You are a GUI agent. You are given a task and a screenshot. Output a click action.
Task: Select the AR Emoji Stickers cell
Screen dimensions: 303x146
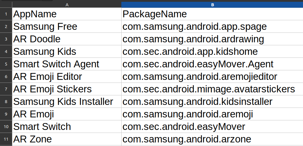(x=67, y=89)
